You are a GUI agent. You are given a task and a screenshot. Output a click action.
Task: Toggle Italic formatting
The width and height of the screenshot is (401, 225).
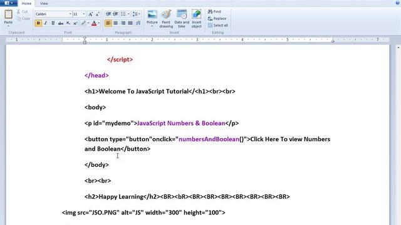(46, 23)
